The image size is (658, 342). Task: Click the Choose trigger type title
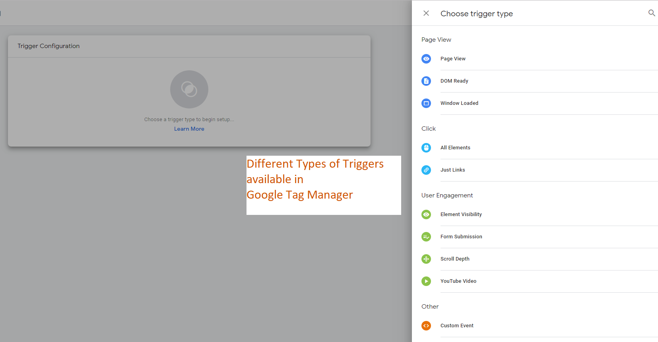(477, 14)
